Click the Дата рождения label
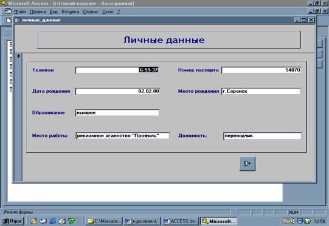 [51, 91]
